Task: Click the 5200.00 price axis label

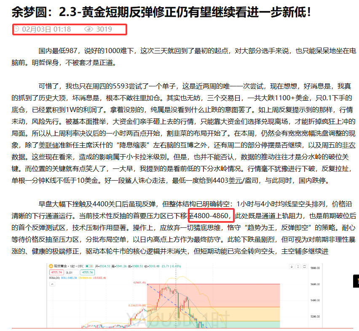Action: [x=315, y=316]
